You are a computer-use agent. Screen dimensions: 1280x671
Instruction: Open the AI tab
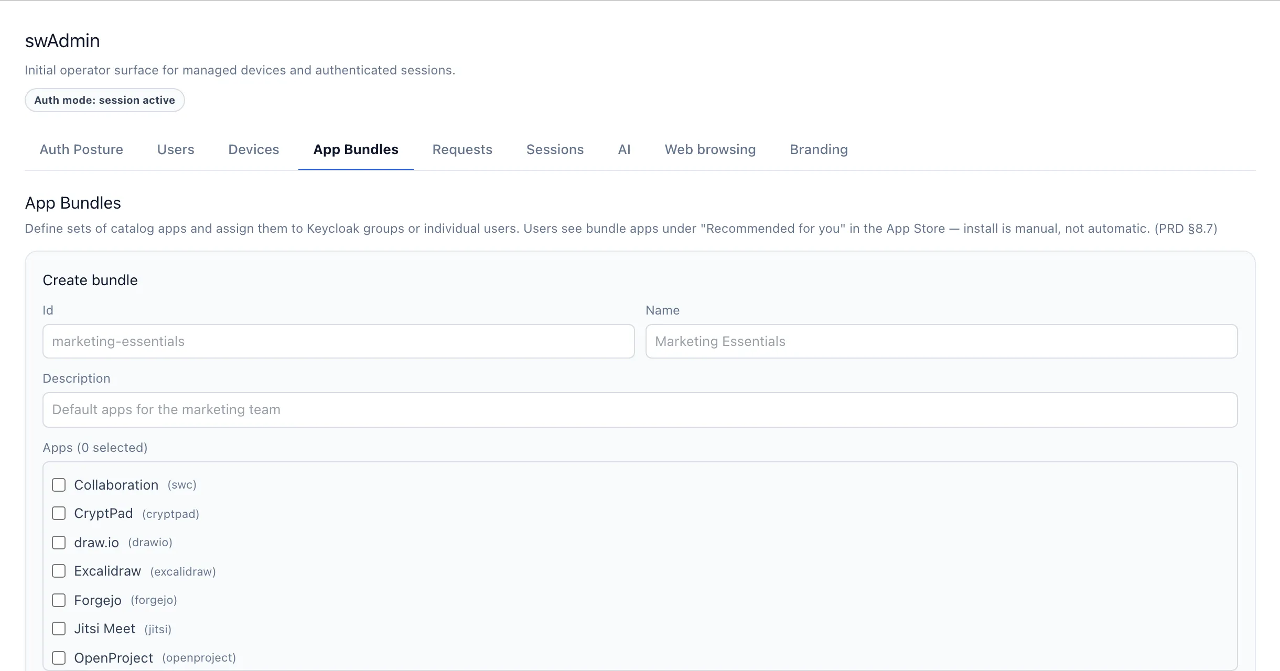(x=624, y=149)
